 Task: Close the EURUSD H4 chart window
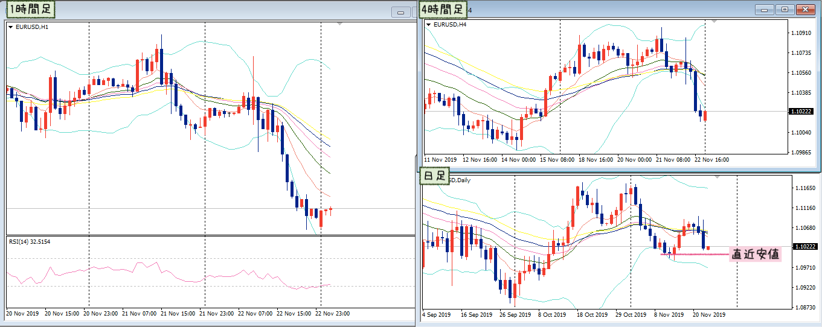[x=804, y=10]
